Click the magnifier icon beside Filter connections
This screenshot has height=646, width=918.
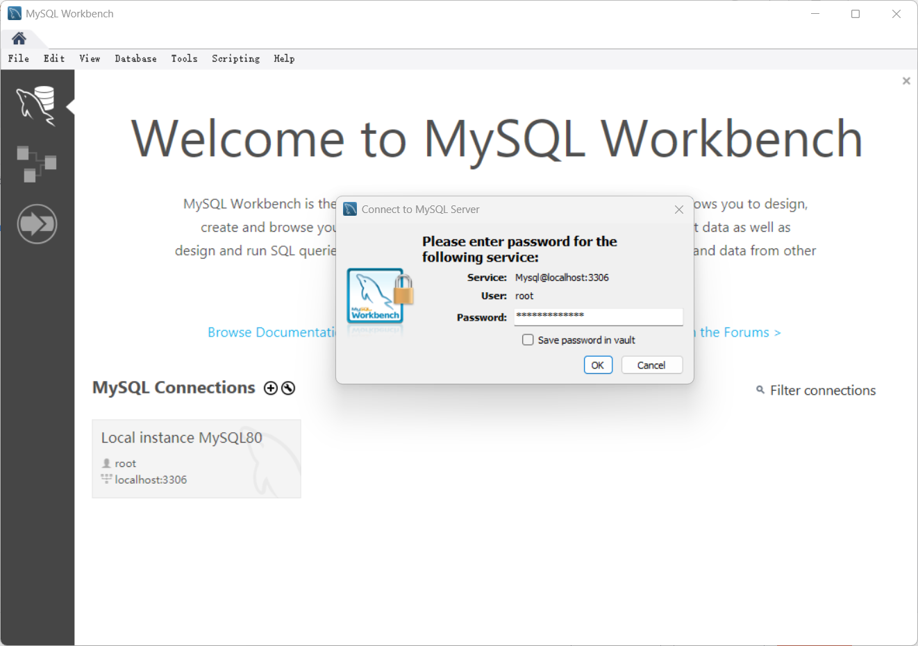[760, 390]
